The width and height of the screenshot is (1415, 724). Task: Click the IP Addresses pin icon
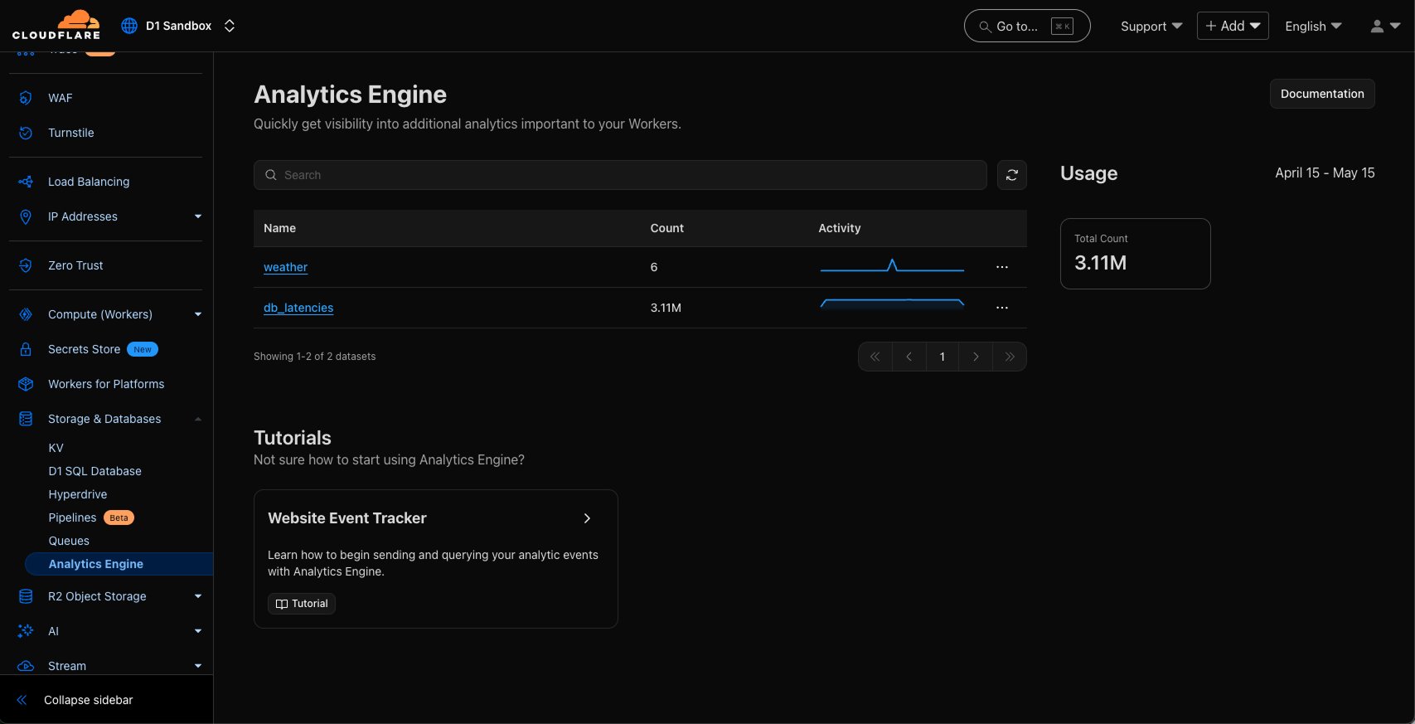point(26,216)
